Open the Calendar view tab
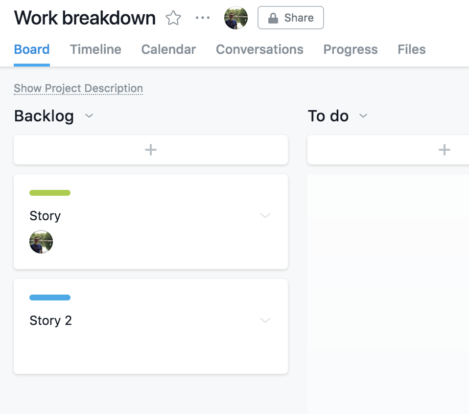The width and height of the screenshot is (469, 414). click(x=168, y=49)
